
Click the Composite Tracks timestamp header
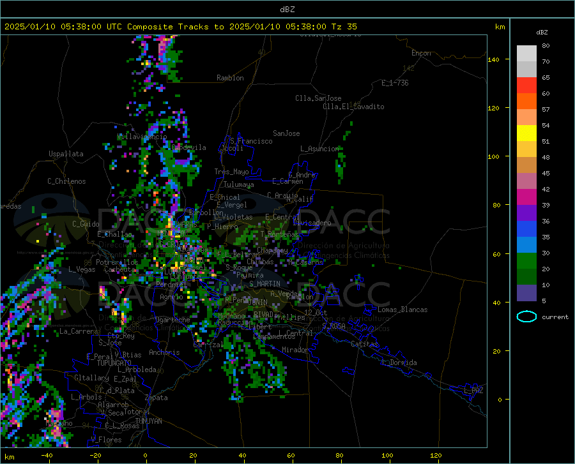tap(180, 26)
